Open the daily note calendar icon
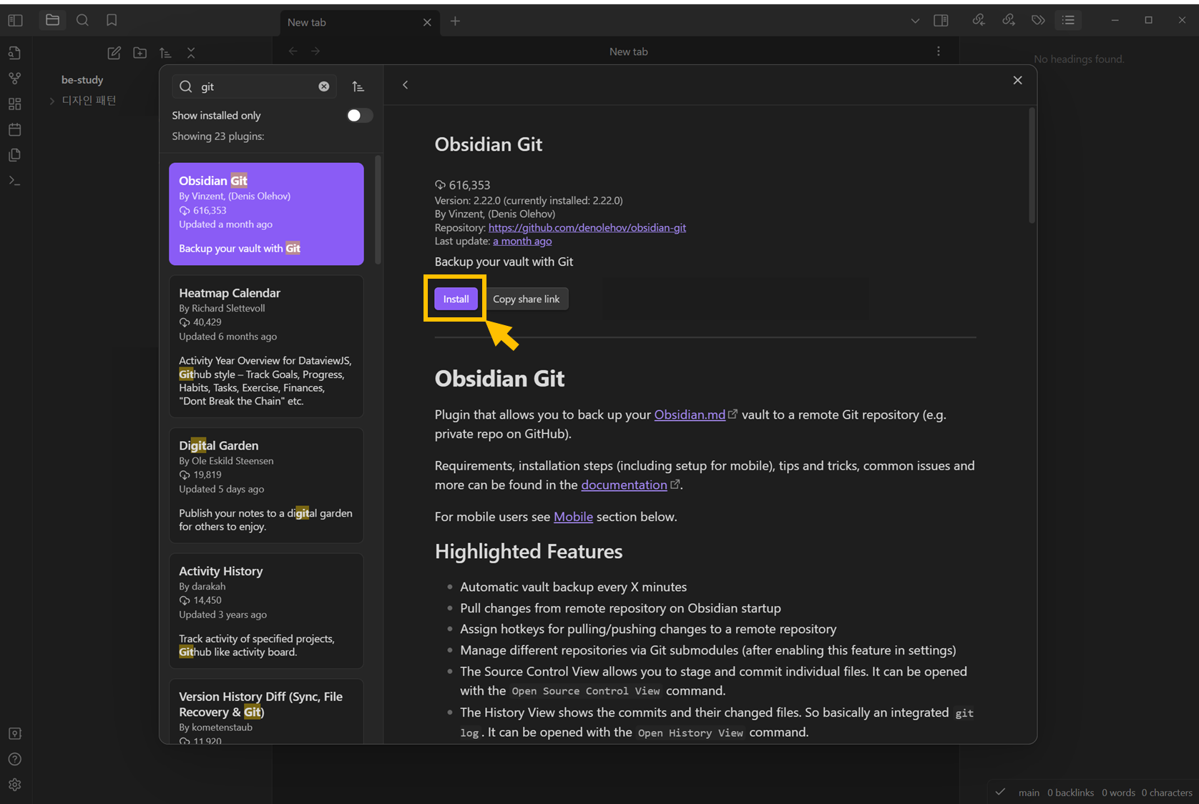The width and height of the screenshot is (1199, 804). (x=14, y=129)
